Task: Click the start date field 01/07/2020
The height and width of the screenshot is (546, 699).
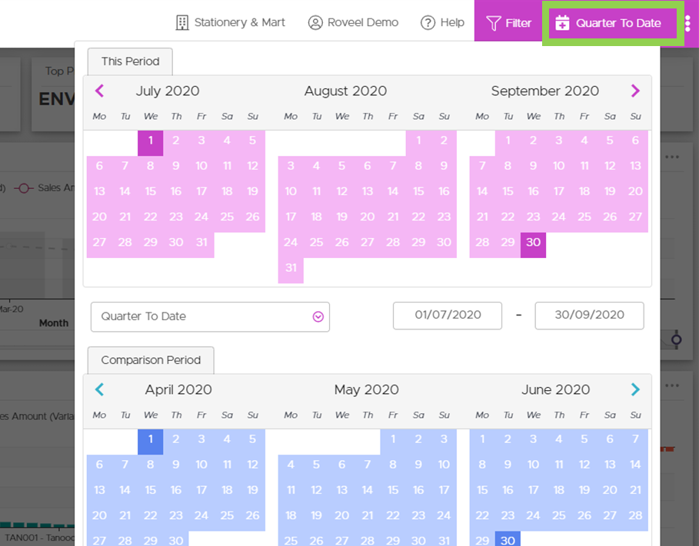Action: (x=448, y=315)
